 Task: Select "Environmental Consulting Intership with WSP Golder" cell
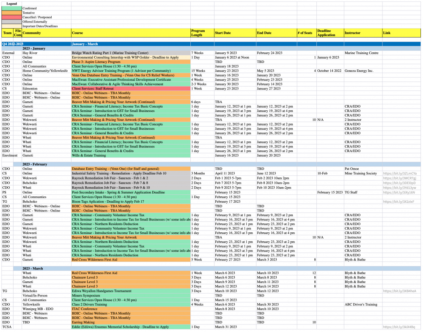[x=131, y=57]
